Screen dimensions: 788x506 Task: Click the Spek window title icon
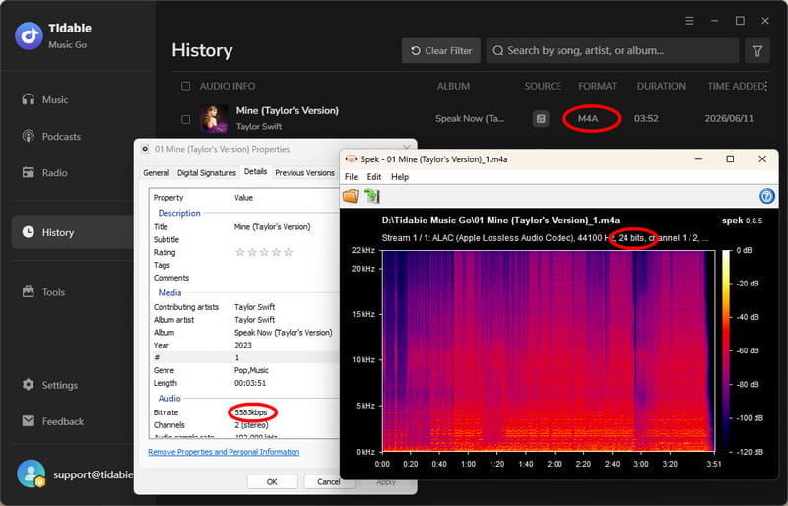pyautogui.click(x=351, y=159)
